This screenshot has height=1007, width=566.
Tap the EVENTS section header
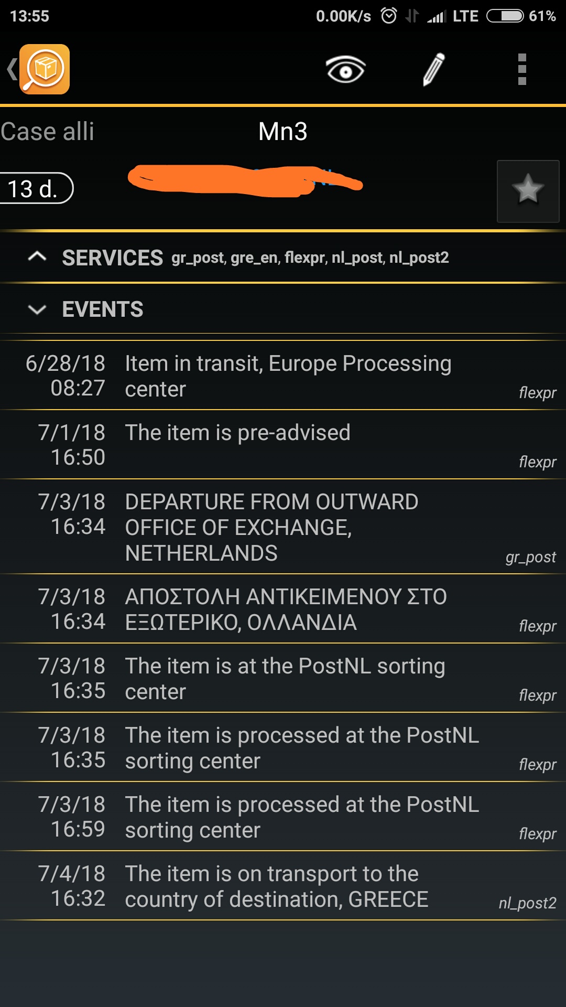pyautogui.click(x=103, y=309)
